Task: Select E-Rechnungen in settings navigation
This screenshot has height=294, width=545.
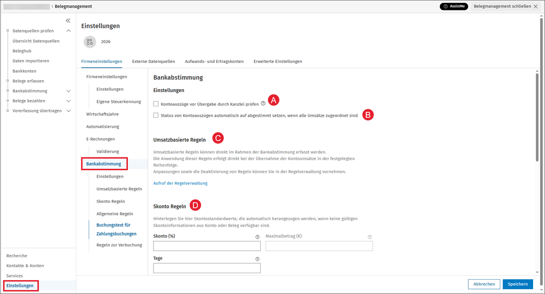Action: 101,139
